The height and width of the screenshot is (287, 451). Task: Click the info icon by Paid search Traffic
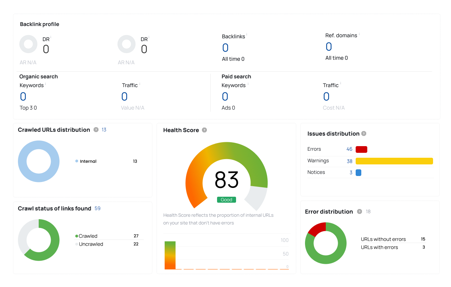click(x=341, y=84)
